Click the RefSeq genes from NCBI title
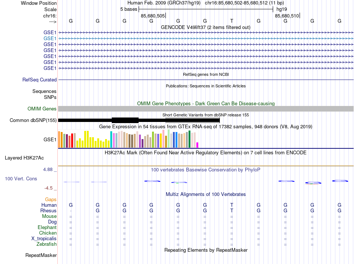 (206, 74)
